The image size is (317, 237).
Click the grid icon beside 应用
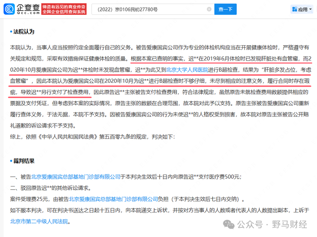pyautogui.click(x=295, y=9)
